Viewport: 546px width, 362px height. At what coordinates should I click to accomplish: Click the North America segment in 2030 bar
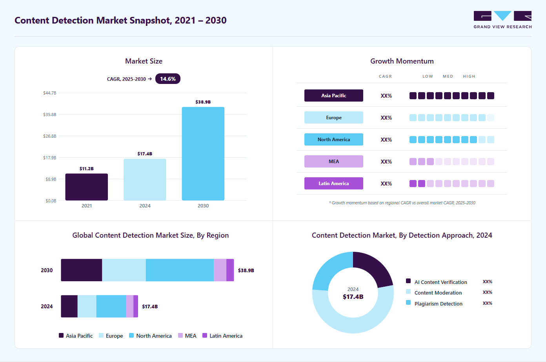[180, 270]
